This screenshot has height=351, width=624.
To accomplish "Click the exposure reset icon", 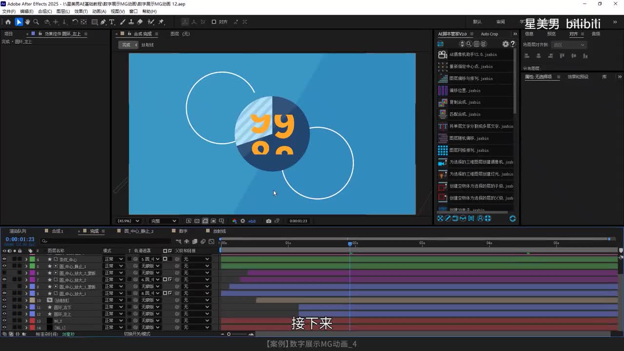I will (243, 221).
